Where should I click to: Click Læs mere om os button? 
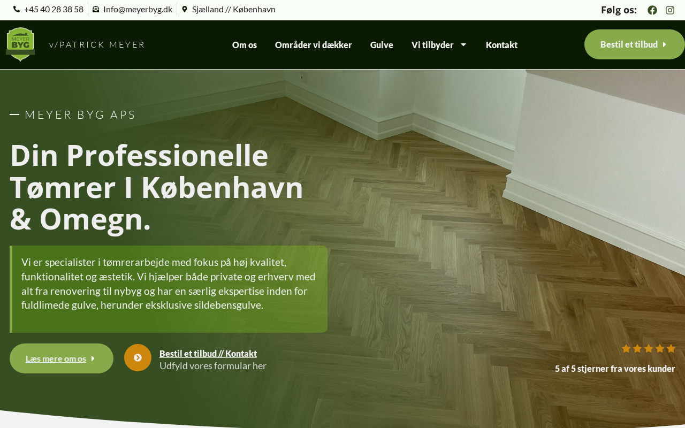pyautogui.click(x=62, y=358)
